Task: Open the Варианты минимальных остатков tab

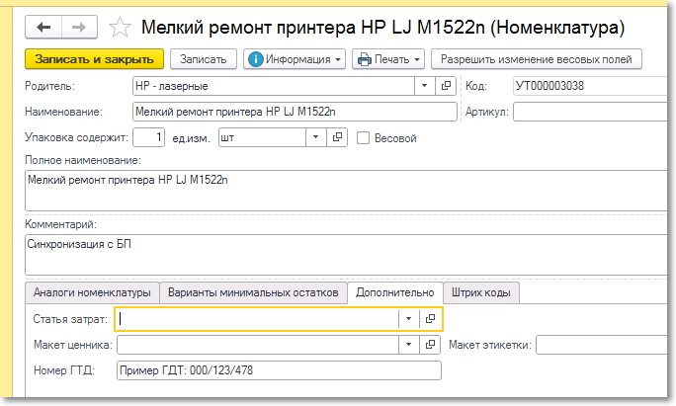Action: tap(254, 292)
